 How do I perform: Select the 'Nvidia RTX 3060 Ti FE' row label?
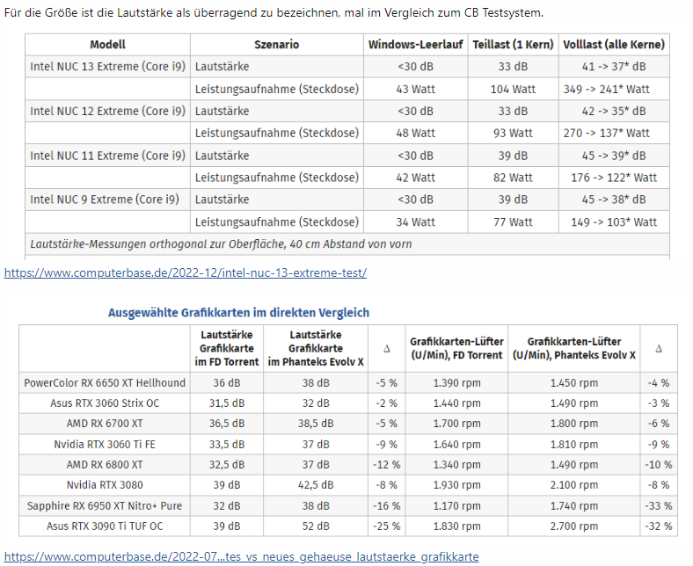tap(105, 445)
